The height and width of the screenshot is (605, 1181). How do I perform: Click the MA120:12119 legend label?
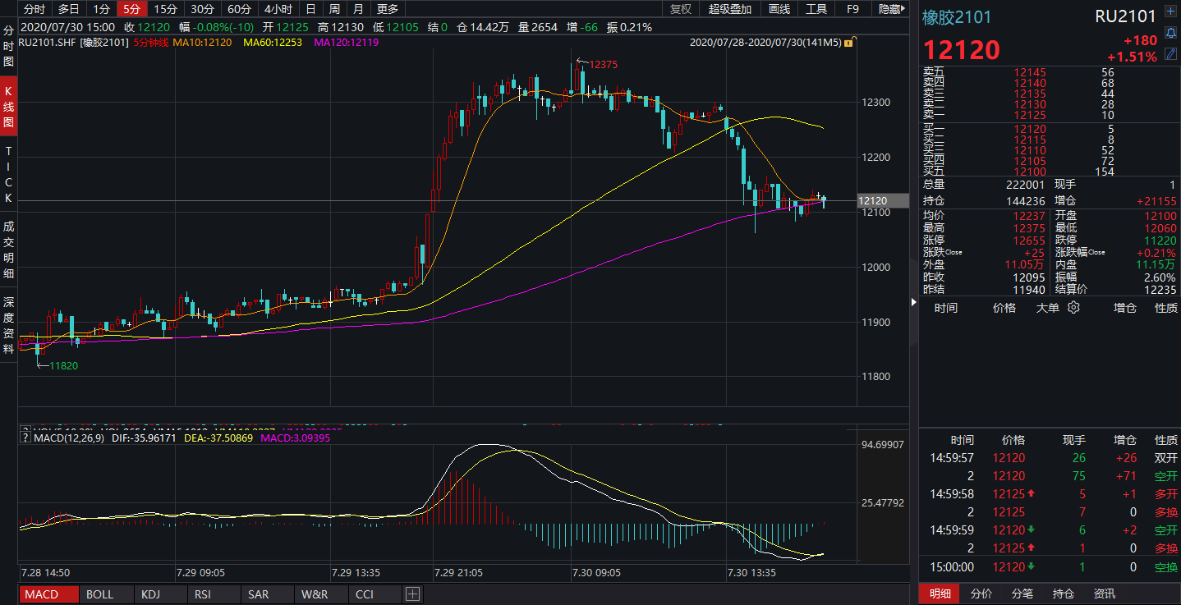tap(346, 42)
